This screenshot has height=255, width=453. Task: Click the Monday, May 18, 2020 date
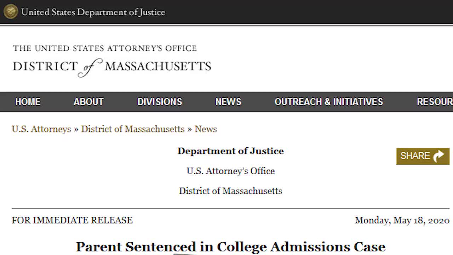[x=402, y=220]
